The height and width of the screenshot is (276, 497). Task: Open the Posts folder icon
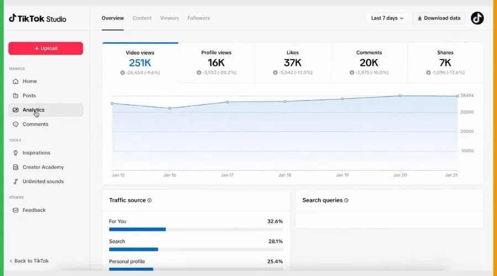click(x=15, y=95)
